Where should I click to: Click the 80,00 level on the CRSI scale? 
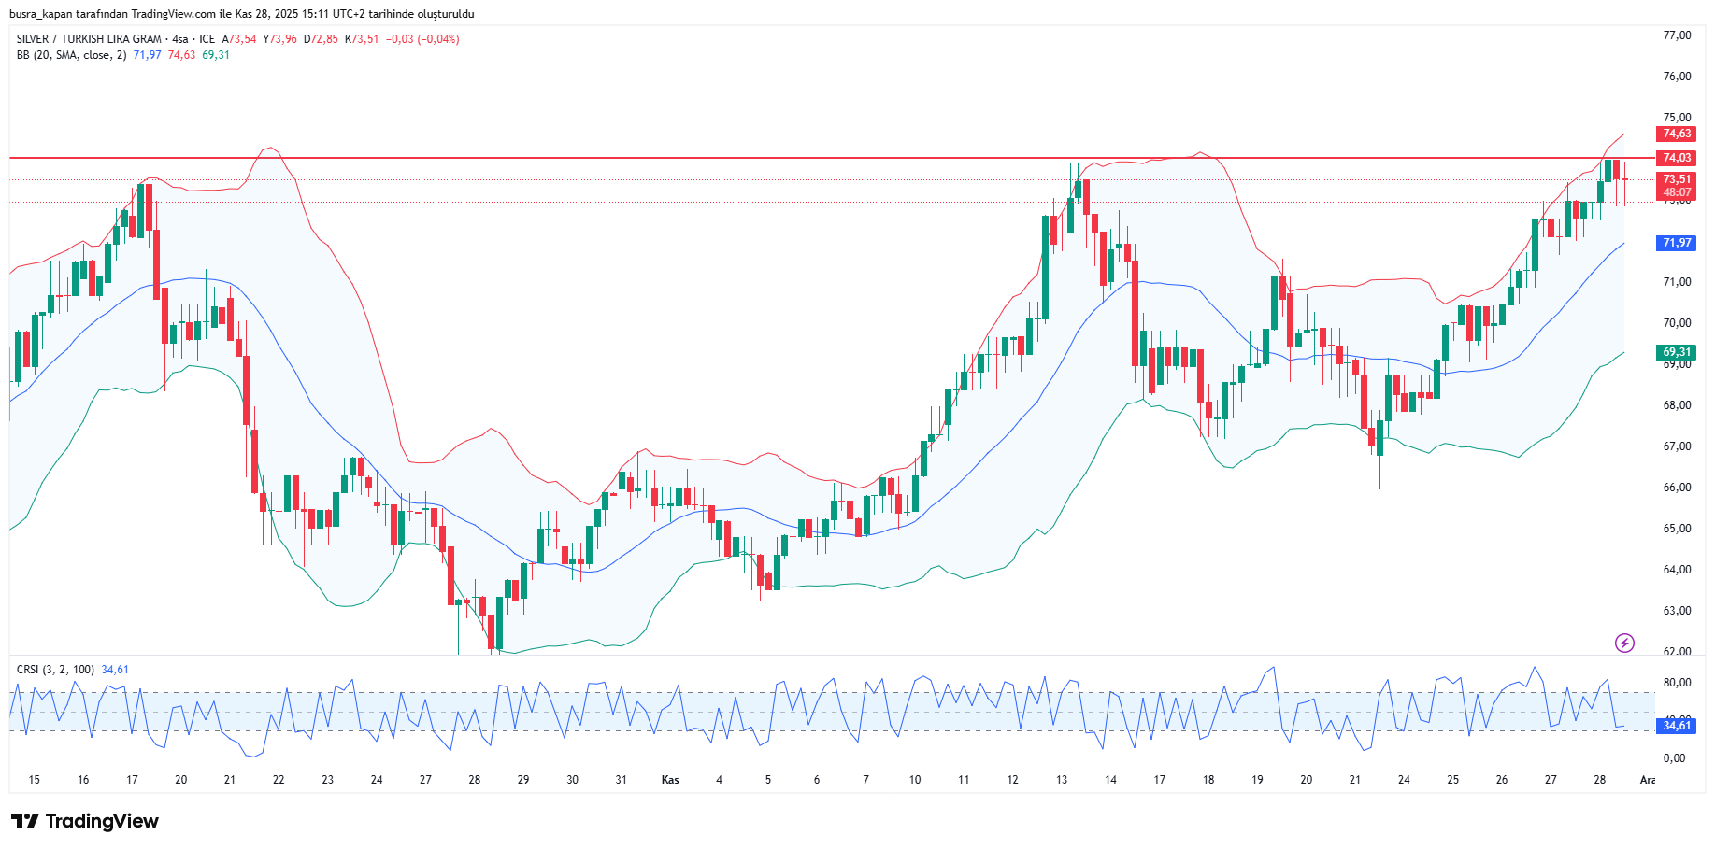click(x=1677, y=683)
